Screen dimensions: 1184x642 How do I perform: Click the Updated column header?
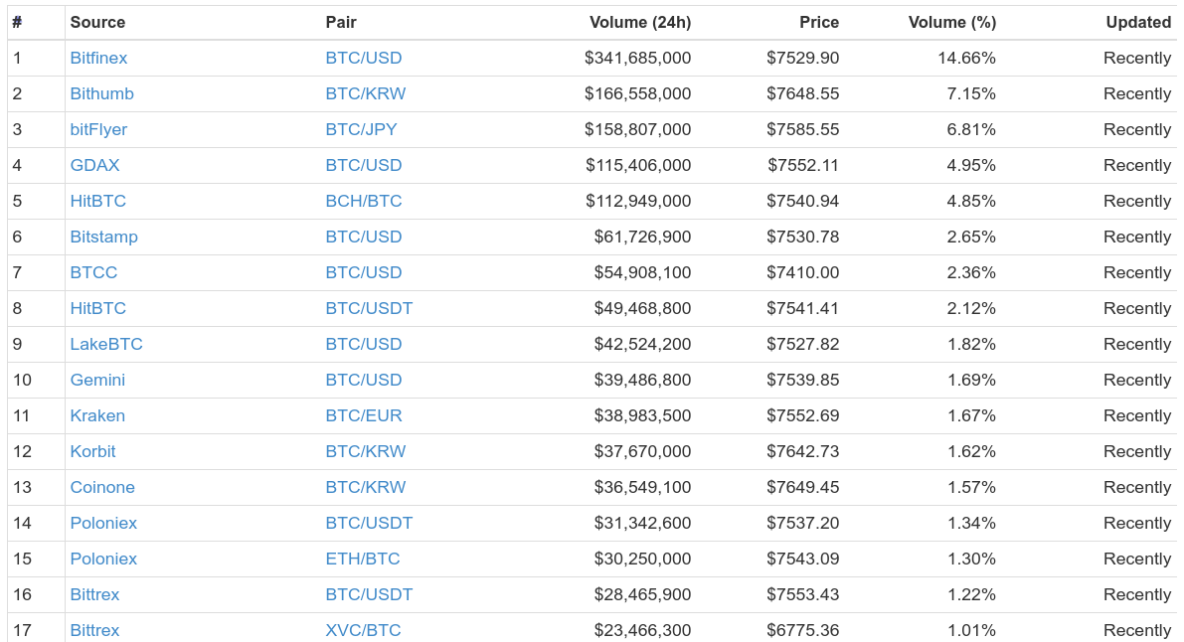[x=1138, y=23]
